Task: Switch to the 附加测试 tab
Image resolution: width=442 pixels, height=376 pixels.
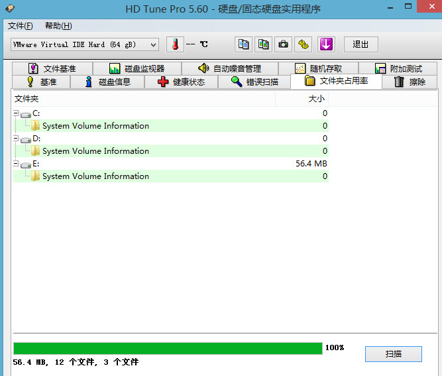Action: (398, 68)
